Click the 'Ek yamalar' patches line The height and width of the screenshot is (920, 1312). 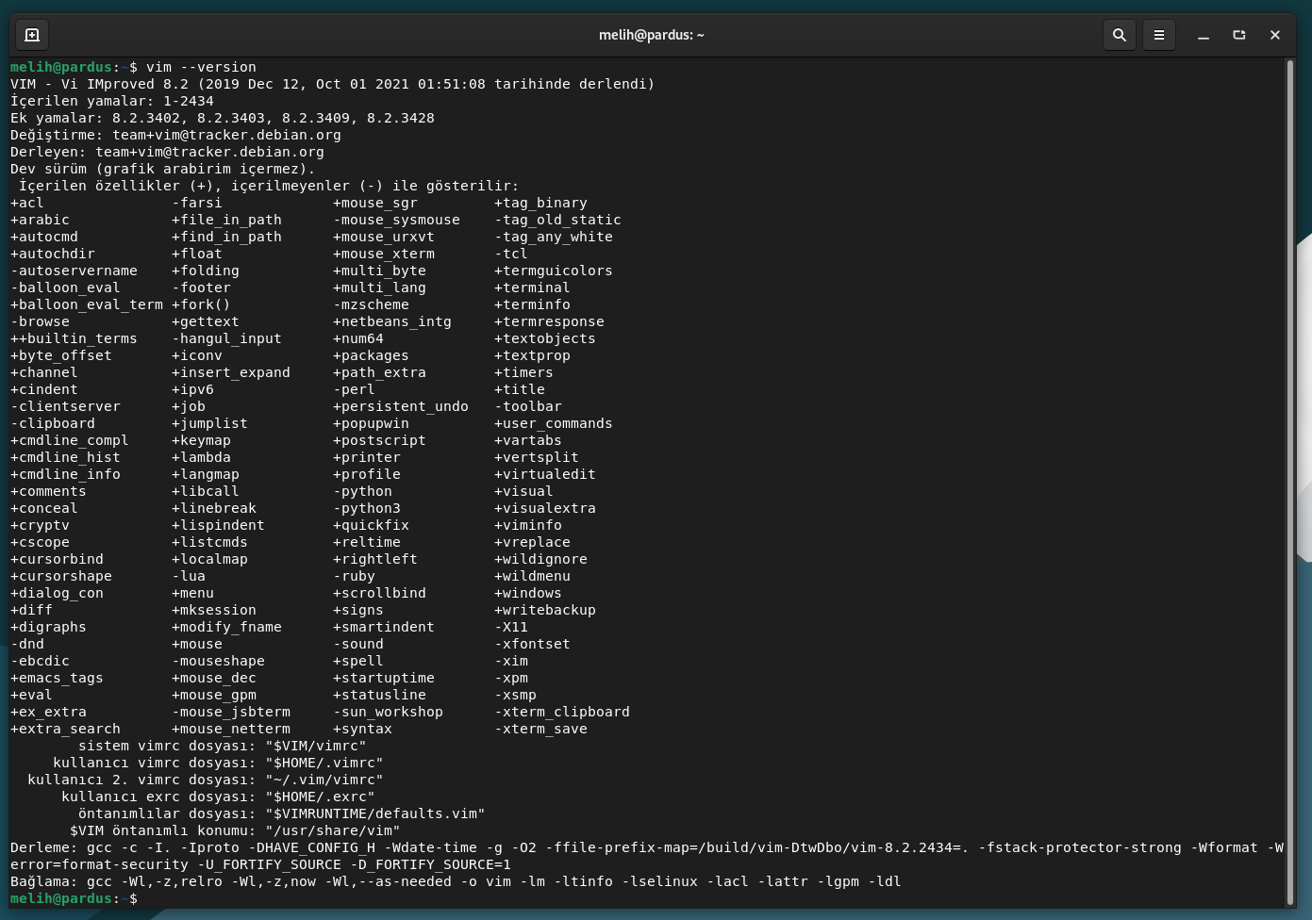(223, 118)
